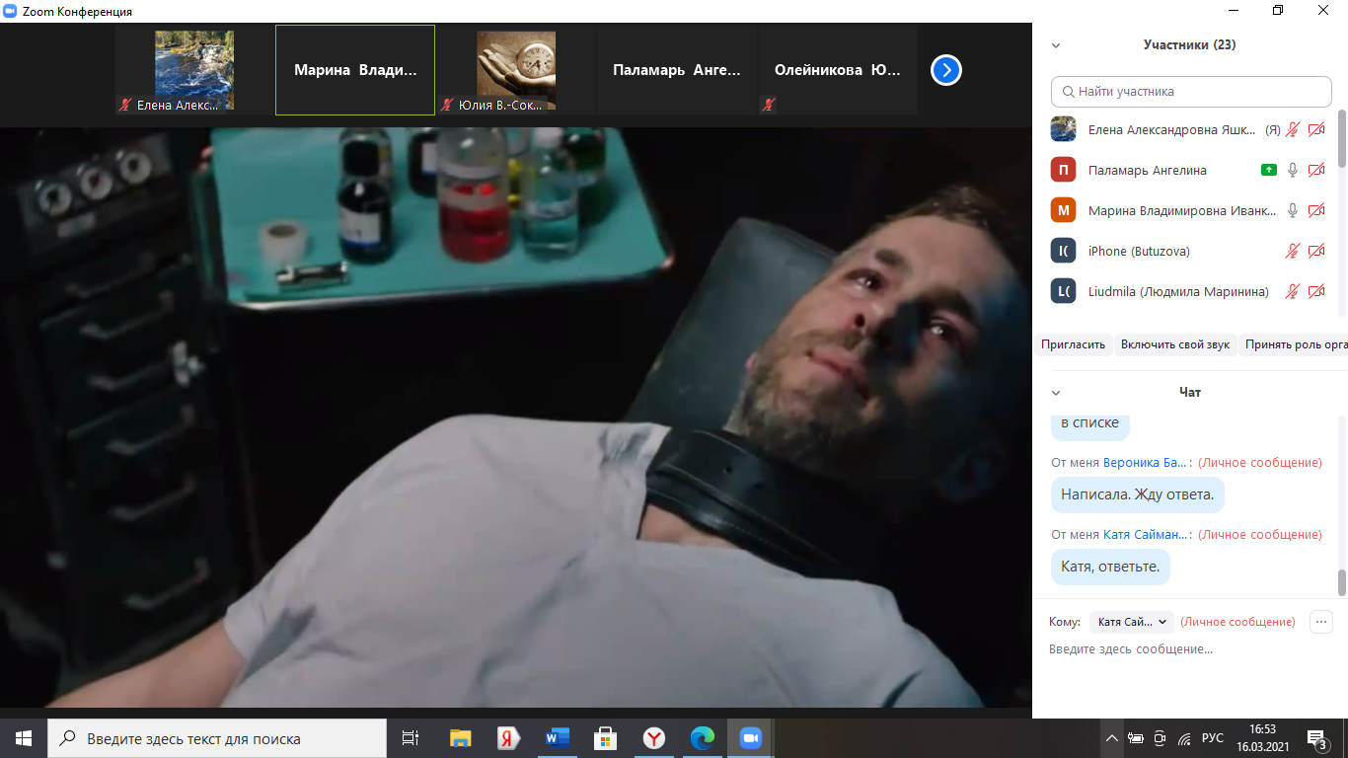Select Олейникова Ю... video tile
This screenshot has height=758, width=1348.
(x=838, y=70)
